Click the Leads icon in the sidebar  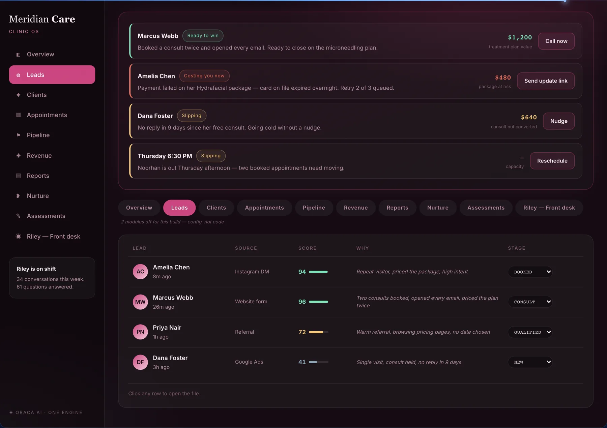point(19,75)
